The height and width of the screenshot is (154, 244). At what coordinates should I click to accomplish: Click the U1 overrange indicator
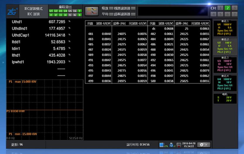tap(51, 11)
